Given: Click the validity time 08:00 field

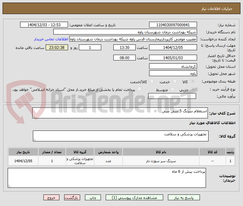Looking at the screenshot, I should click(x=125, y=58).
